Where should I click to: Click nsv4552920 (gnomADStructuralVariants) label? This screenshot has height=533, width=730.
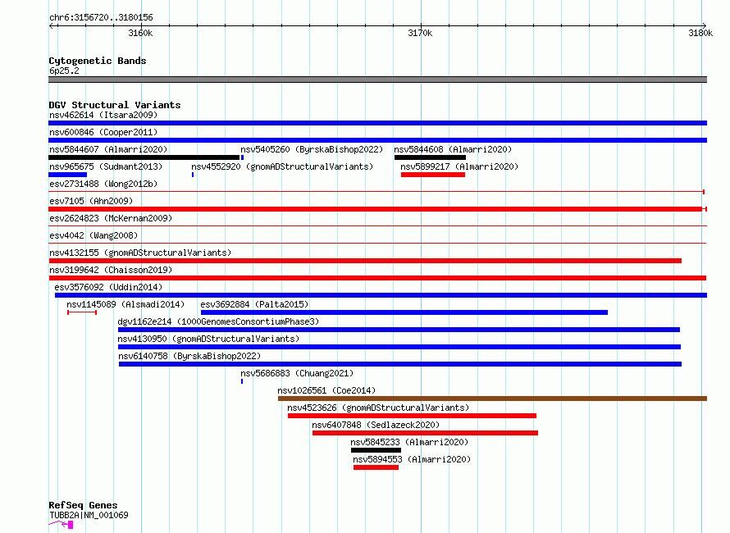click(282, 166)
